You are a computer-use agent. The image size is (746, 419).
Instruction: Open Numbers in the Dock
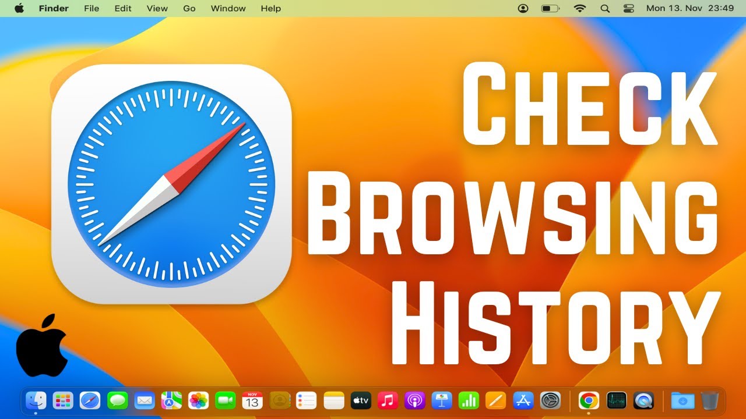(x=469, y=400)
